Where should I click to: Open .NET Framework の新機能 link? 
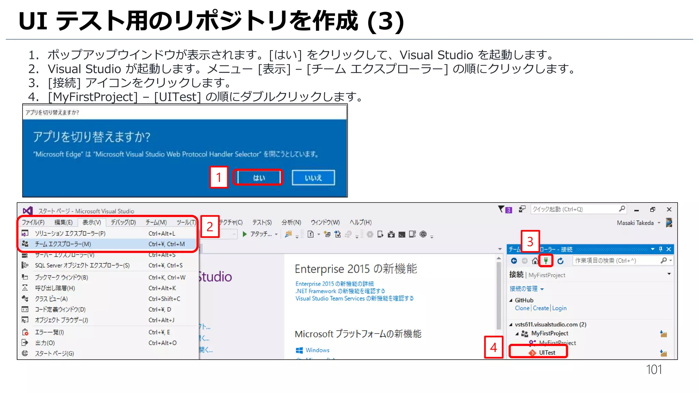pyautogui.click(x=340, y=291)
